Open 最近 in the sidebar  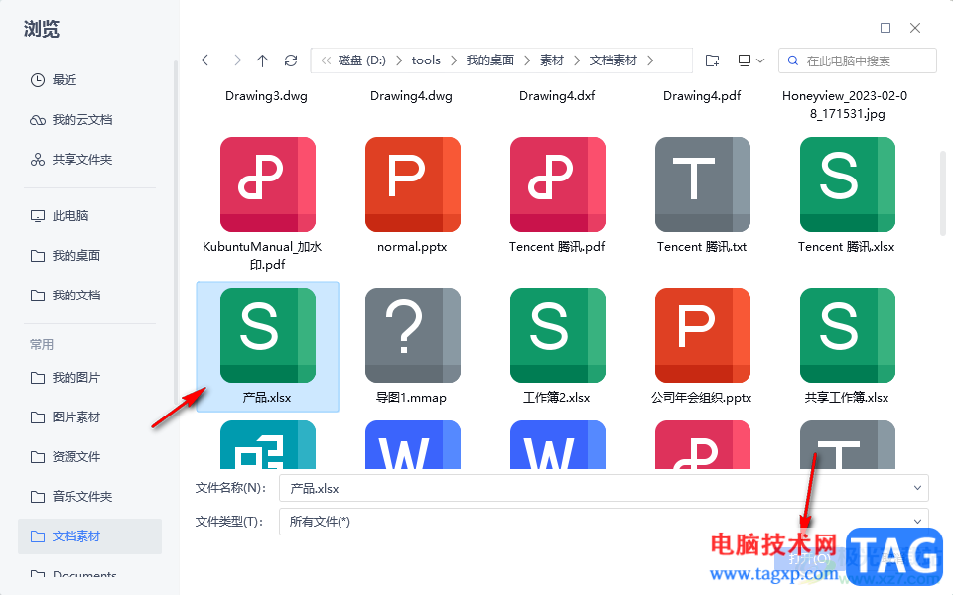tap(54, 79)
